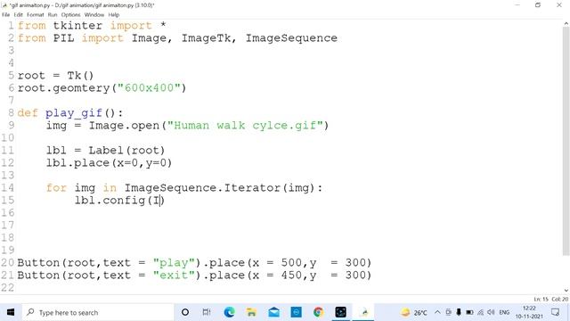Click "play_gif" function name on line 8
570x321 pixels.
coord(74,113)
